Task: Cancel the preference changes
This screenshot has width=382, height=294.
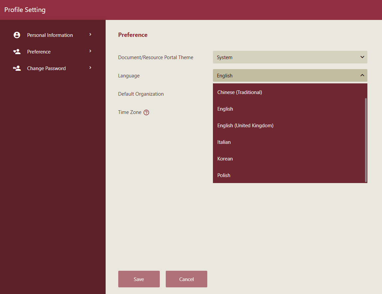Action: (x=186, y=279)
